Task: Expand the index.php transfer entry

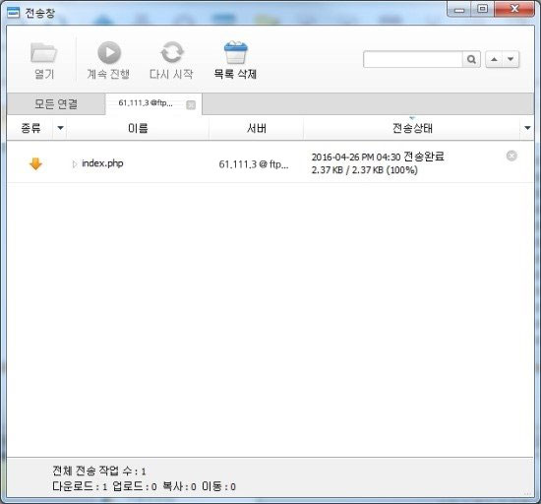Action: pos(74,164)
